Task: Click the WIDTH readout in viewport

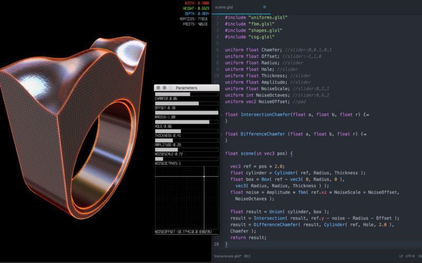Action: pyautogui.click(x=197, y=3)
